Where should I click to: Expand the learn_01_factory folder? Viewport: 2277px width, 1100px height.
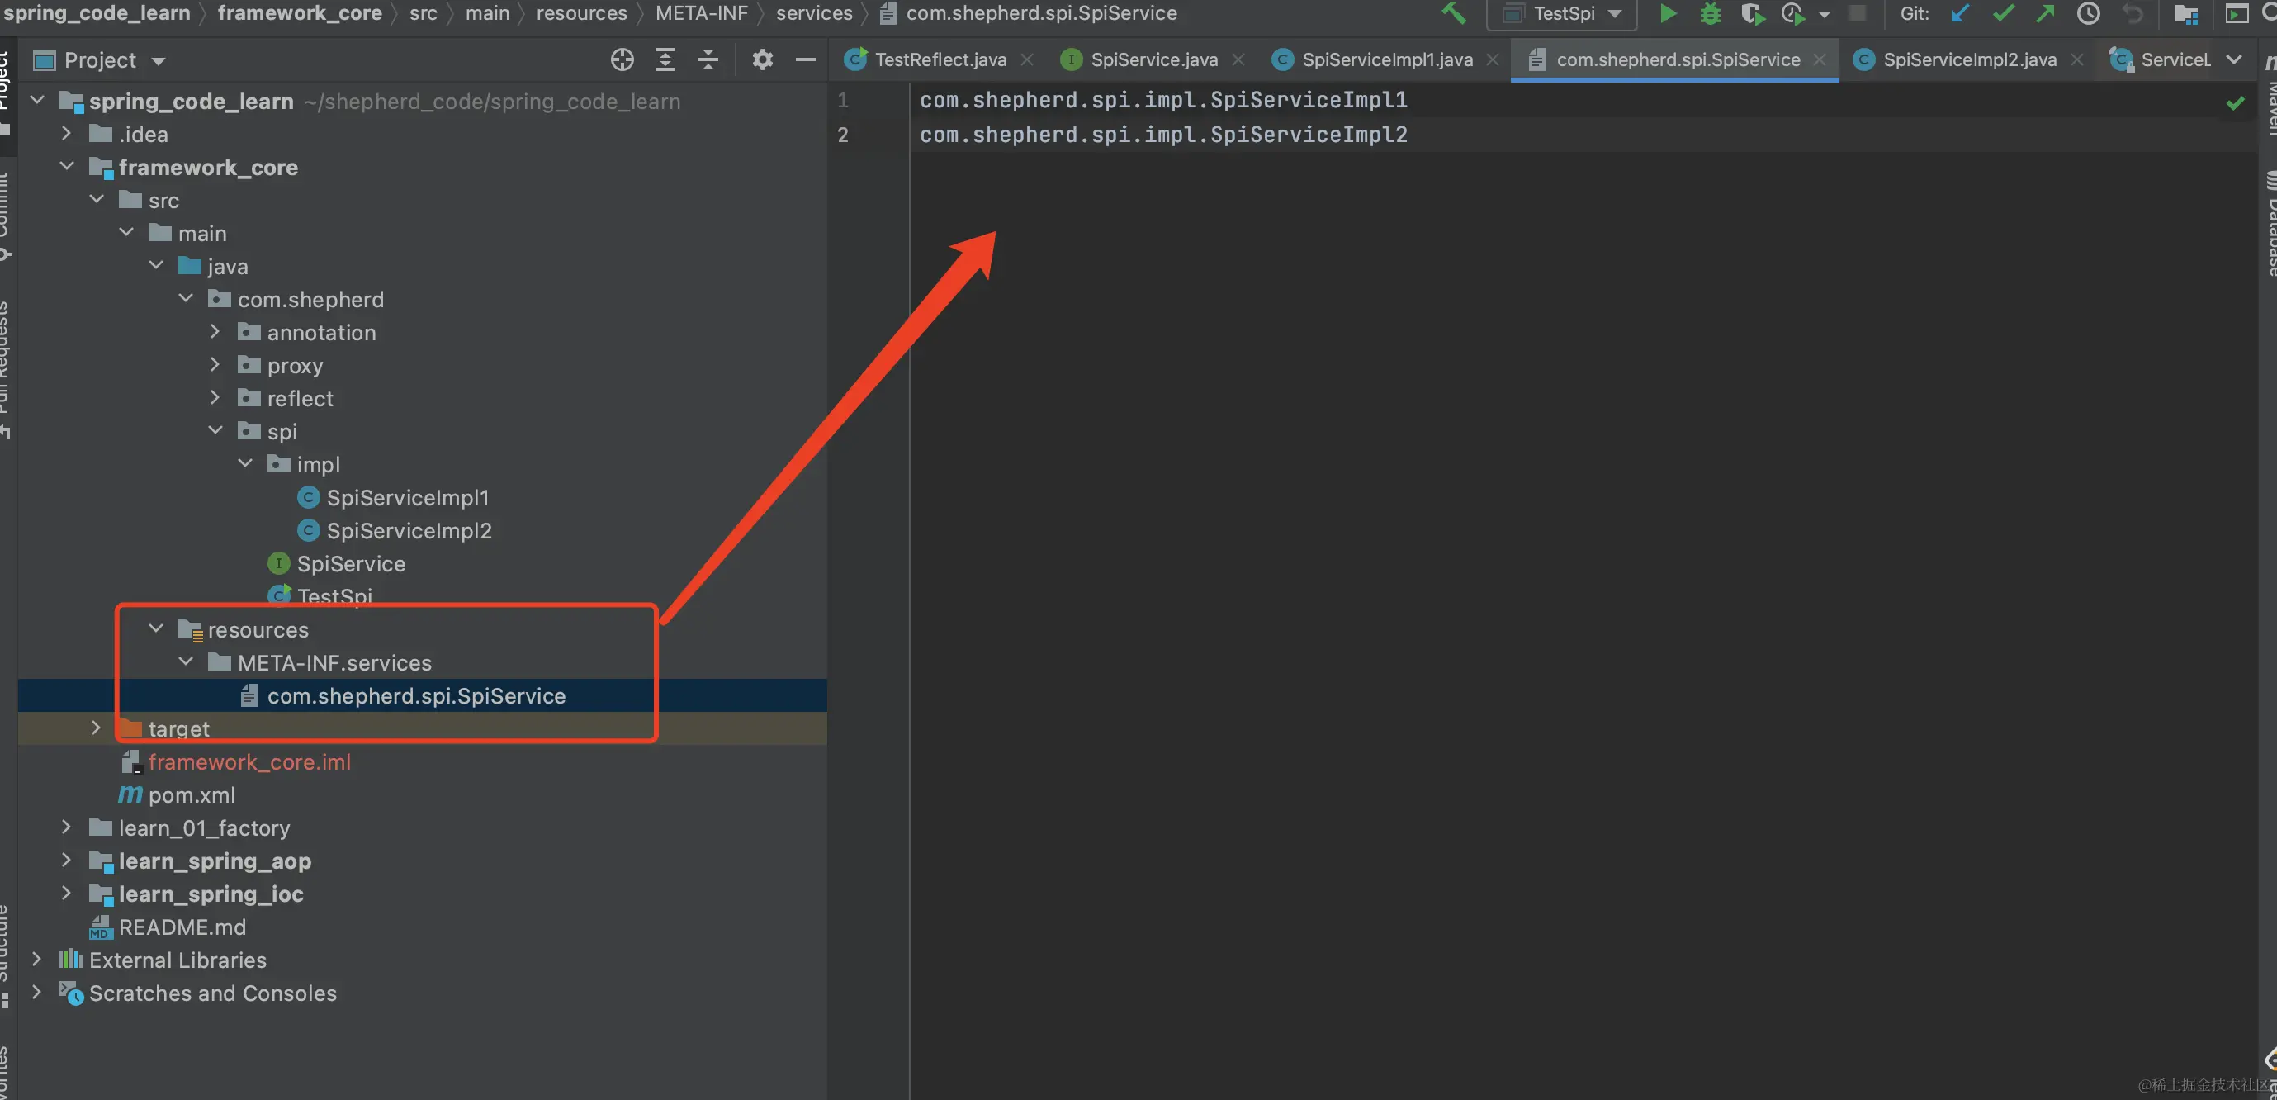(x=66, y=827)
